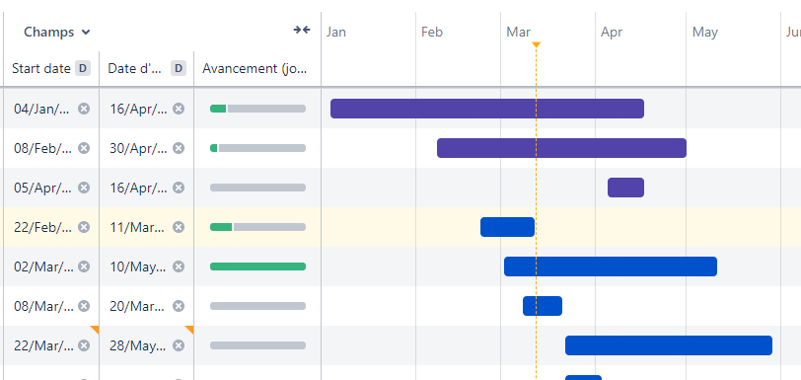Click the 08/Feb start date cell
Screen dimensions: 801x380
(51, 148)
